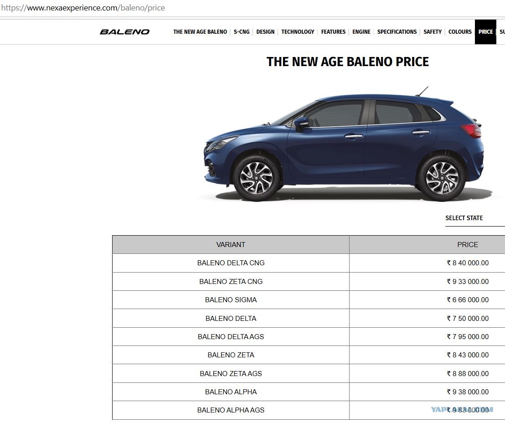505x423 pixels.
Task: Open THE NEW AGE BALENO menu item
Action: click(x=200, y=32)
